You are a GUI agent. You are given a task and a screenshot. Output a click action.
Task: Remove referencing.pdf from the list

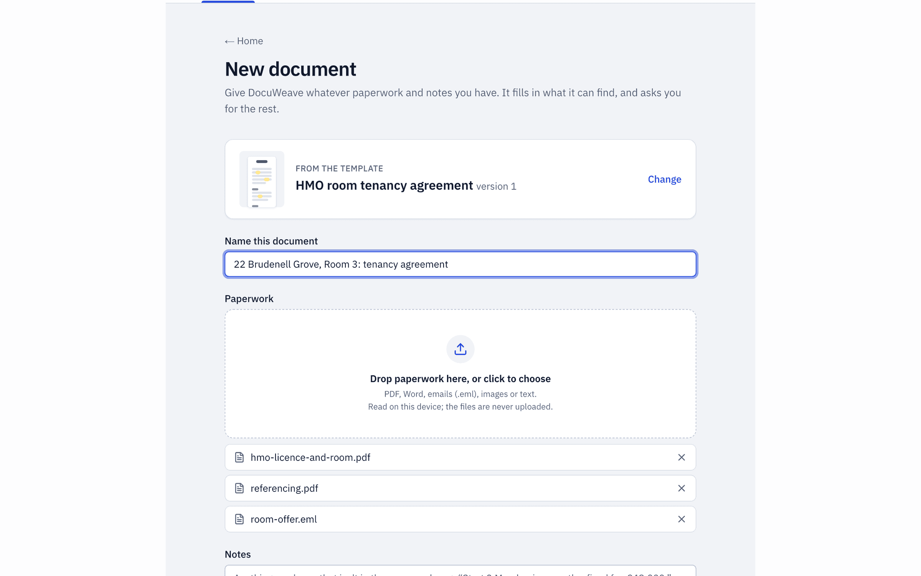coord(681,488)
